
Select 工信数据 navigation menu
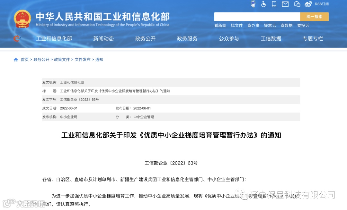pyautogui.click(x=271, y=39)
